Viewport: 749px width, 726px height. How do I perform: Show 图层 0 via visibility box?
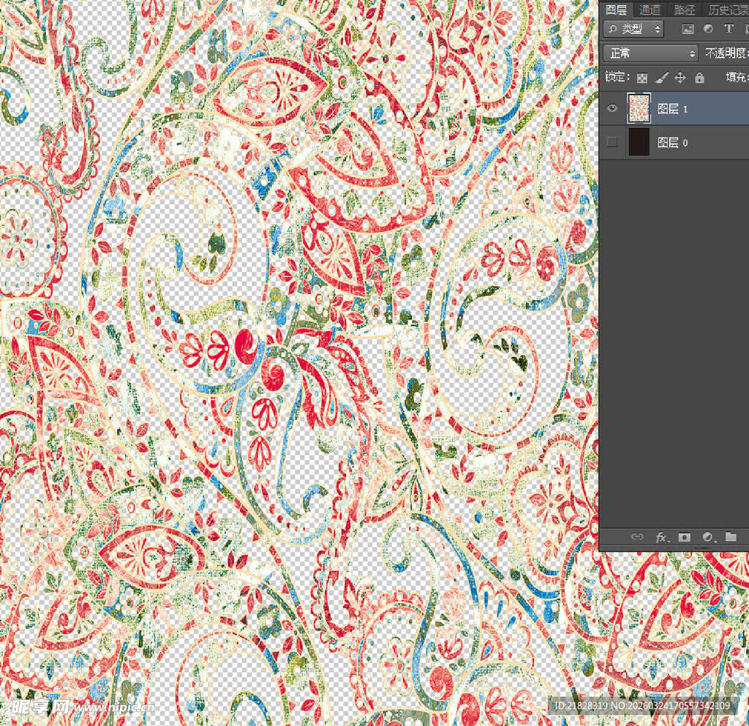[612, 143]
